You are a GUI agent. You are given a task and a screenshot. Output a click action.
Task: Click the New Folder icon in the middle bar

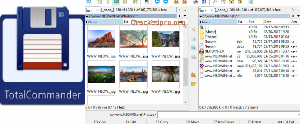click(x=194, y=84)
